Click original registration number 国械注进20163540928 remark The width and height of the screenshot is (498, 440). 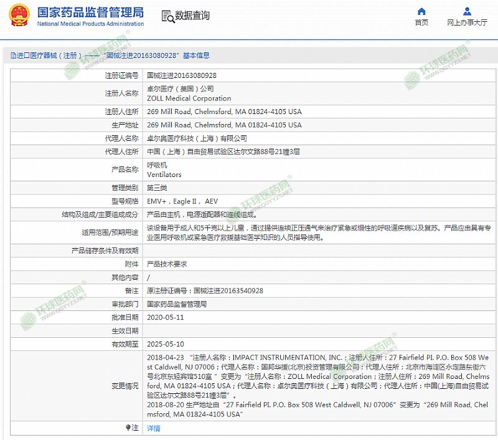[x=205, y=290]
